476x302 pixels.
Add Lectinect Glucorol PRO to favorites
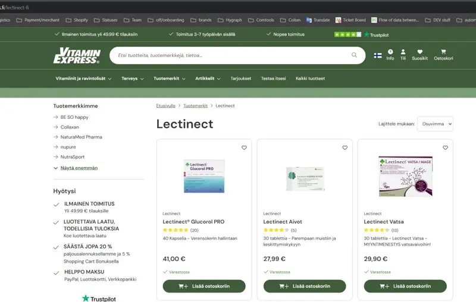[244, 147]
